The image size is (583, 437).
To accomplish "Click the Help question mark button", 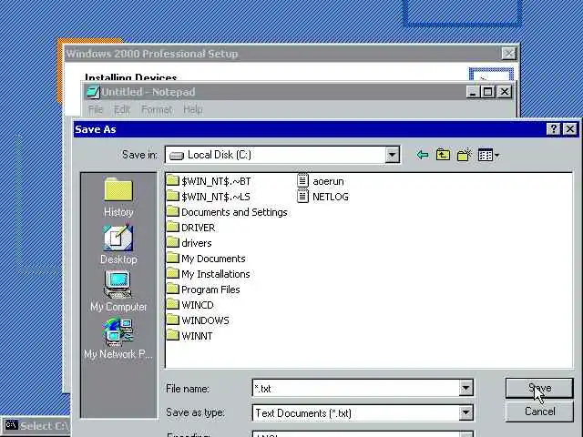I will point(553,129).
